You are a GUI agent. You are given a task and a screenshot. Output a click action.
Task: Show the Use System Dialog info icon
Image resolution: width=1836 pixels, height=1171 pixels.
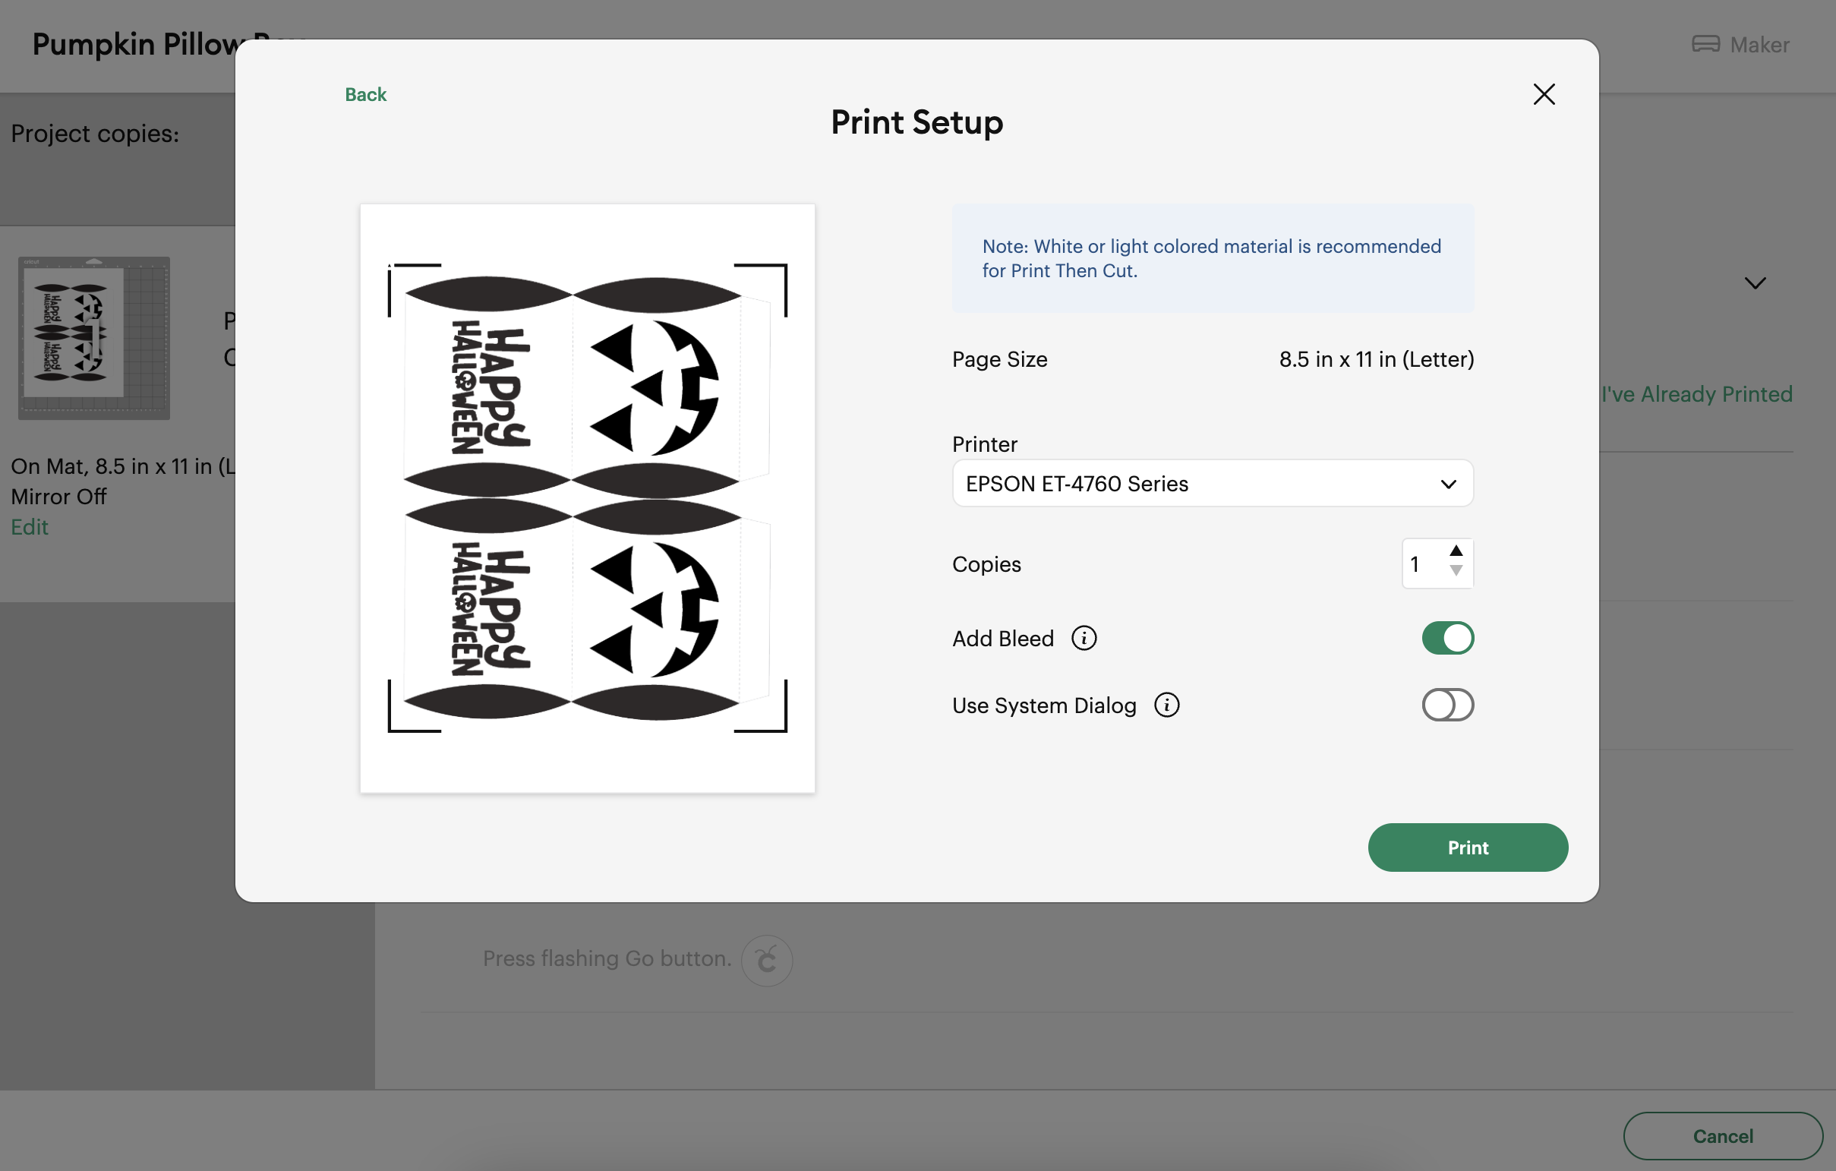coord(1166,705)
